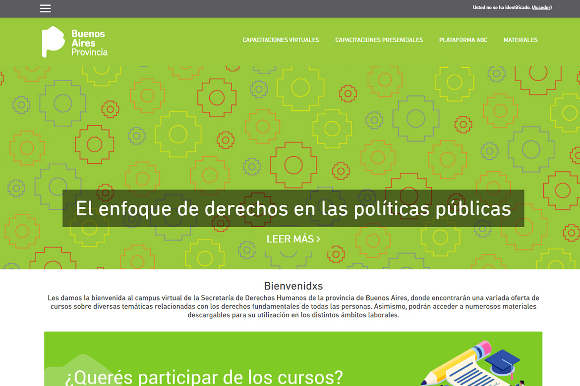Click the 'Usted no se ha identificado' text
The width and height of the screenshot is (580, 386).
pyautogui.click(x=501, y=7)
